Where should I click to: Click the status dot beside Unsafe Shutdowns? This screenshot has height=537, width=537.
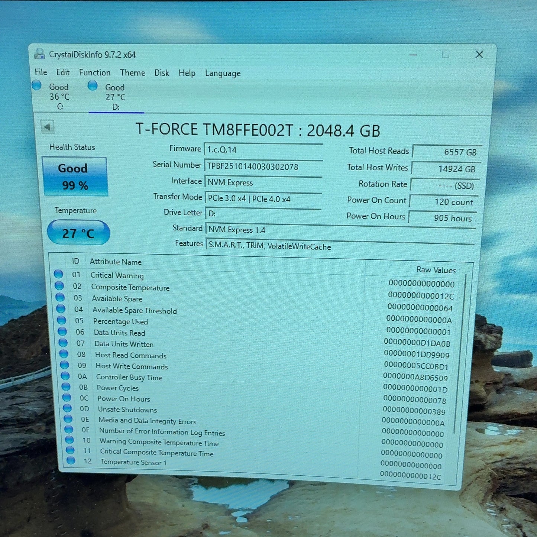[x=67, y=408]
